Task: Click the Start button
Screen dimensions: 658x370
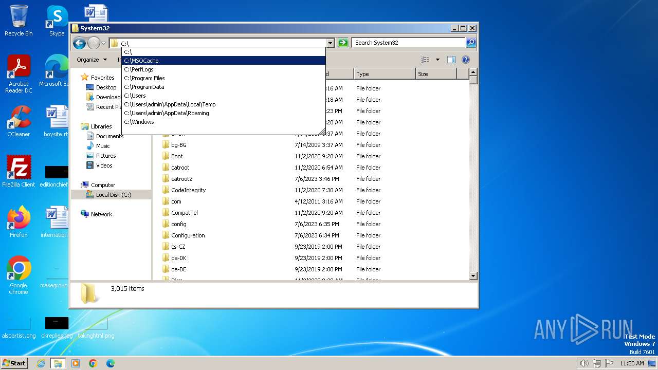Action: click(14, 363)
